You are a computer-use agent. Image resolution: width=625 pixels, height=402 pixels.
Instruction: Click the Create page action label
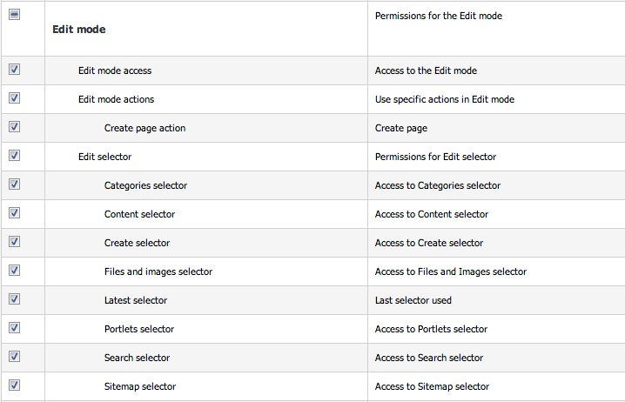(144, 128)
